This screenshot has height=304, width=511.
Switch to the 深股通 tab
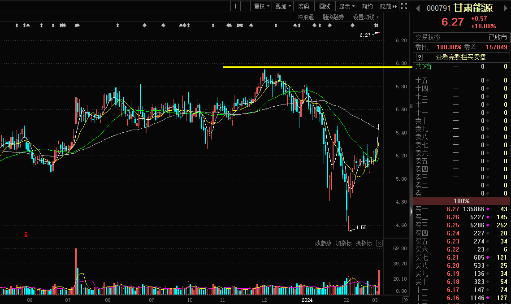point(306,17)
